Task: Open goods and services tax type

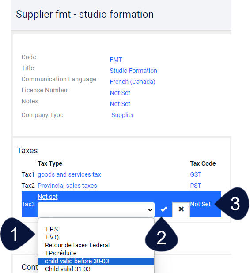Action: tap(69, 174)
